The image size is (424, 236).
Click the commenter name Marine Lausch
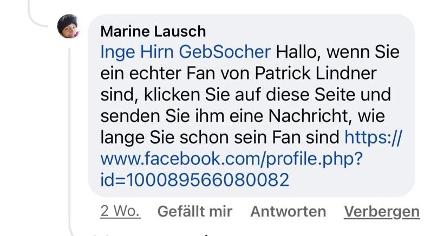pyautogui.click(x=153, y=31)
